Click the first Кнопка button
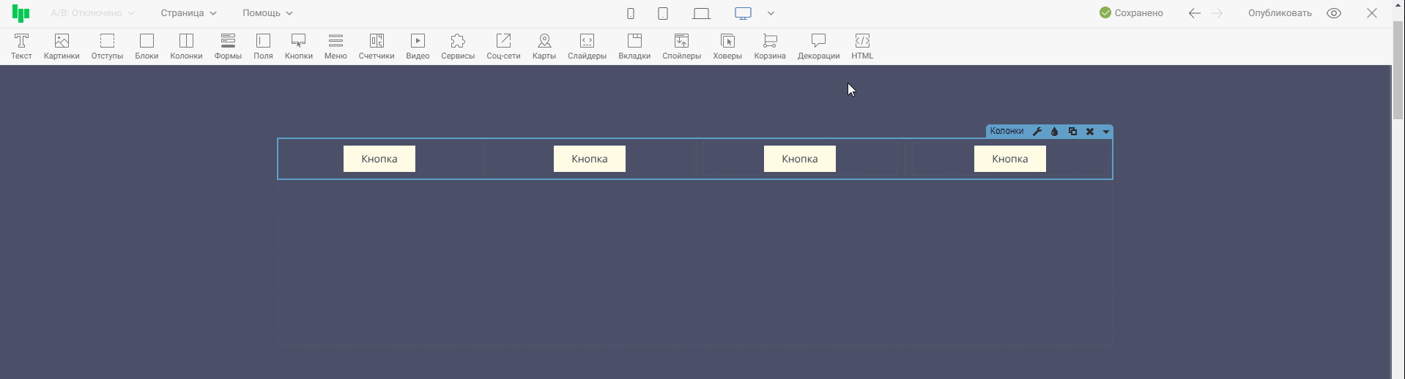Screen dimensions: 1405x379 pyautogui.click(x=379, y=159)
